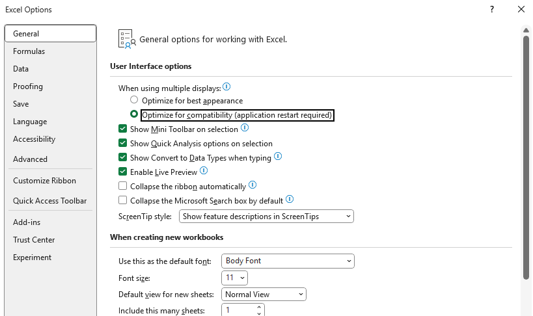The width and height of the screenshot is (533, 316).
Task: Open Default view for new sheets dropdown
Action: point(264,295)
